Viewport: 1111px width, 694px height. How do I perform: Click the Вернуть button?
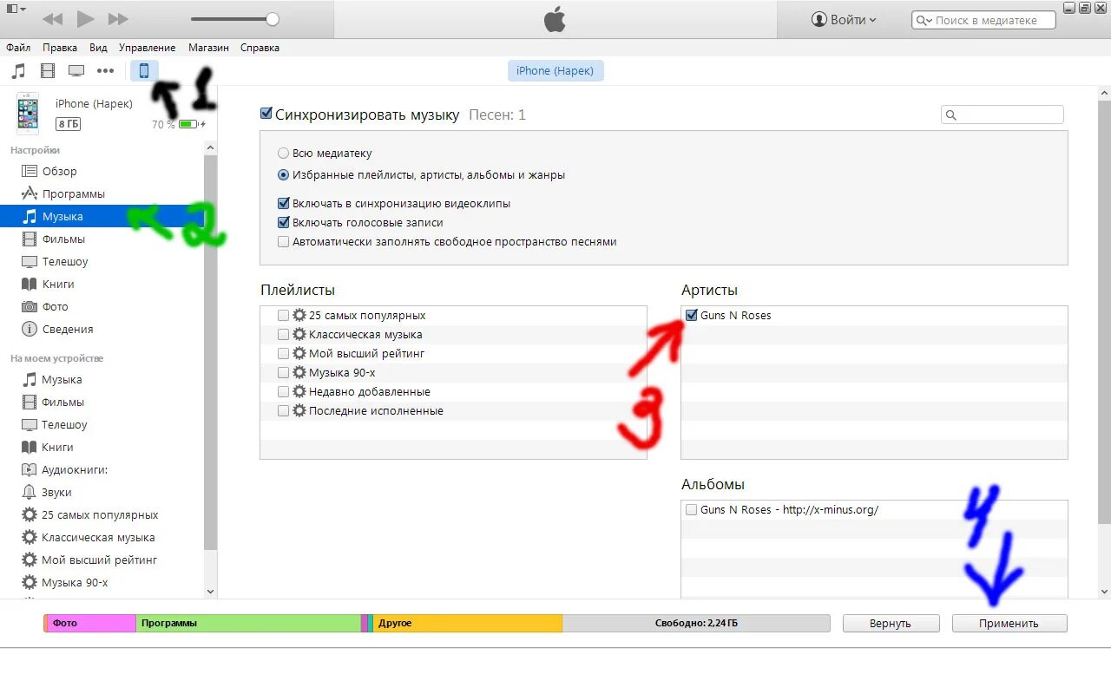tap(891, 623)
